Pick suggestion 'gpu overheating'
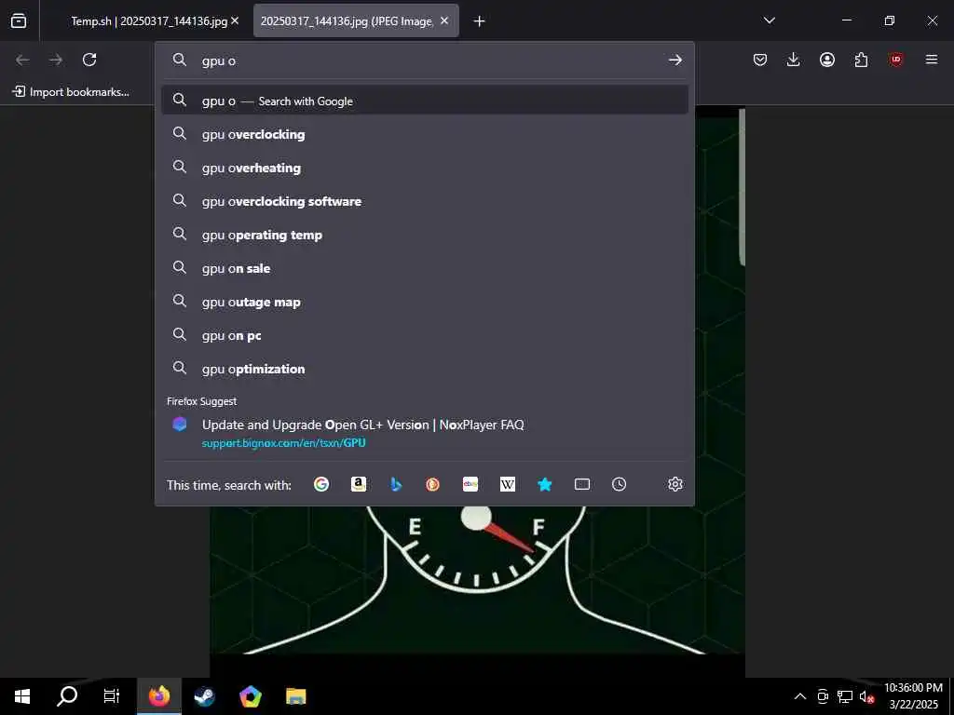This screenshot has height=715, width=954. click(425, 168)
